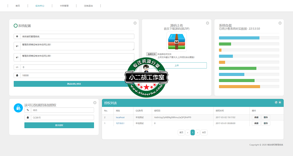Click the close icon in 授权列表 header
Image resolution: width=293 pixels, height=156 pixels.
[280, 103]
